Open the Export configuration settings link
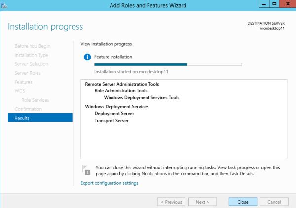The height and width of the screenshot is (208, 296). coord(110,183)
